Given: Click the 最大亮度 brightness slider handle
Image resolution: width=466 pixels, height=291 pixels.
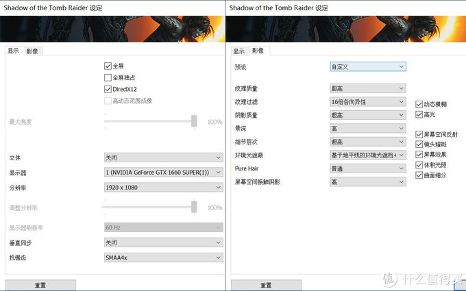Looking at the screenshot, I should (194, 121).
